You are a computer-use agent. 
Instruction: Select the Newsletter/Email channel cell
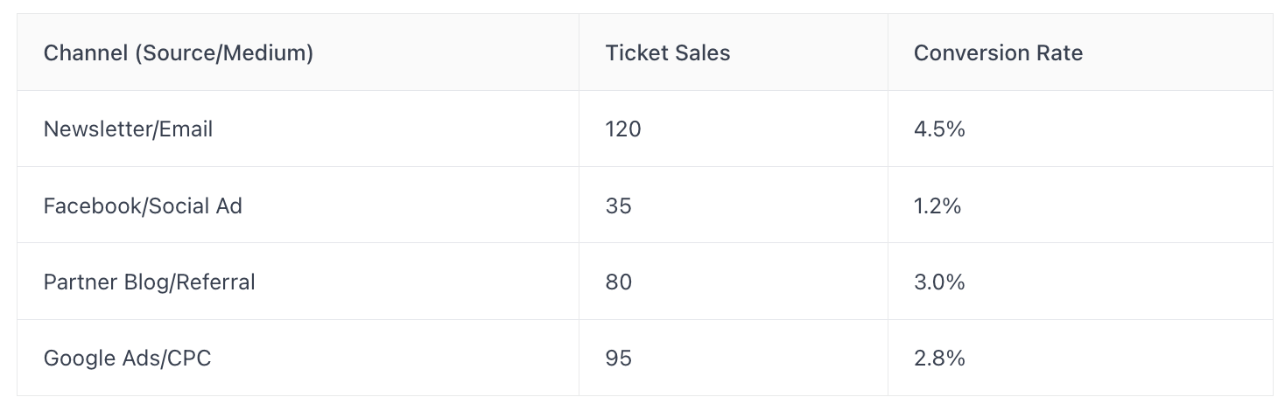pyautogui.click(x=298, y=129)
